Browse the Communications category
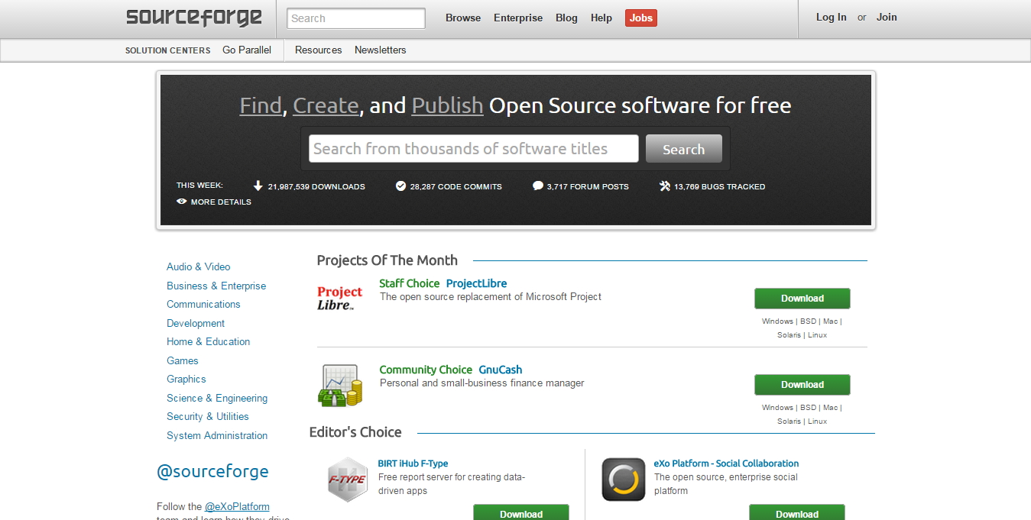 click(203, 305)
